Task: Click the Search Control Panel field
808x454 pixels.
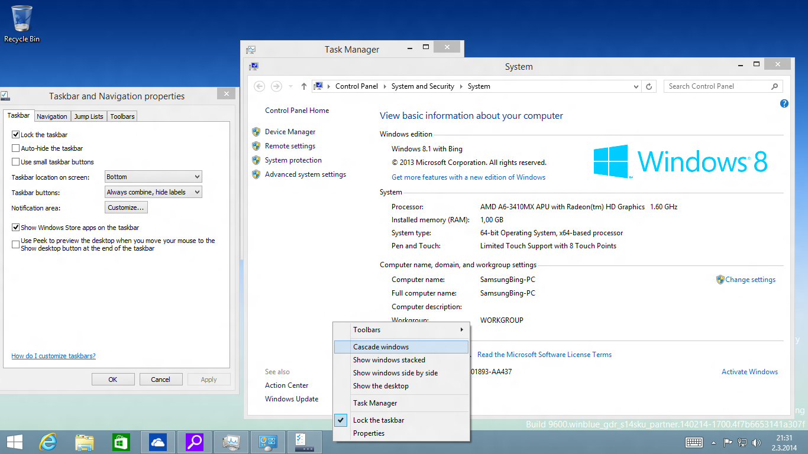Action: click(717, 86)
